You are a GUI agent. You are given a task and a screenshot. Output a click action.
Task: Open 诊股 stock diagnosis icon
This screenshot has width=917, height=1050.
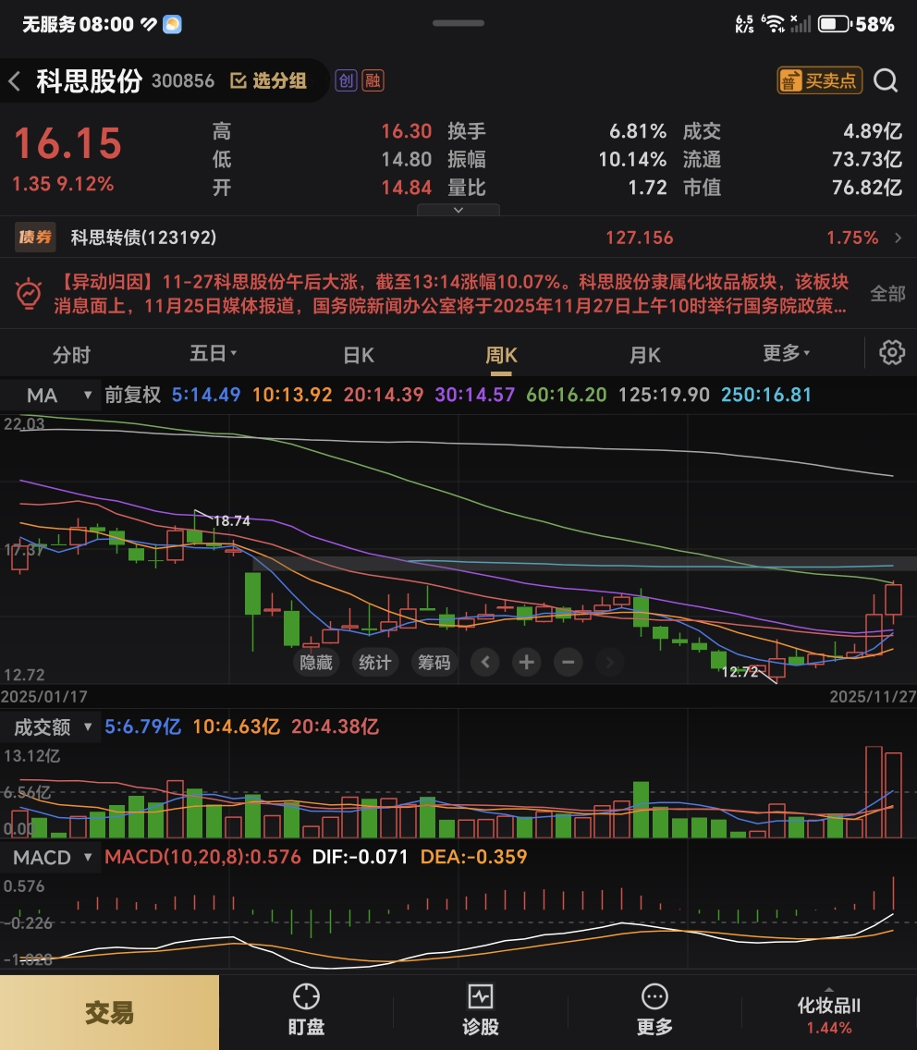pyautogui.click(x=481, y=997)
